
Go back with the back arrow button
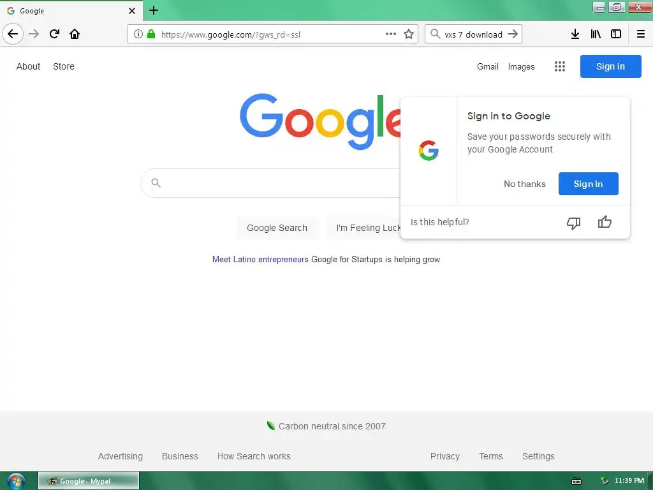(13, 34)
